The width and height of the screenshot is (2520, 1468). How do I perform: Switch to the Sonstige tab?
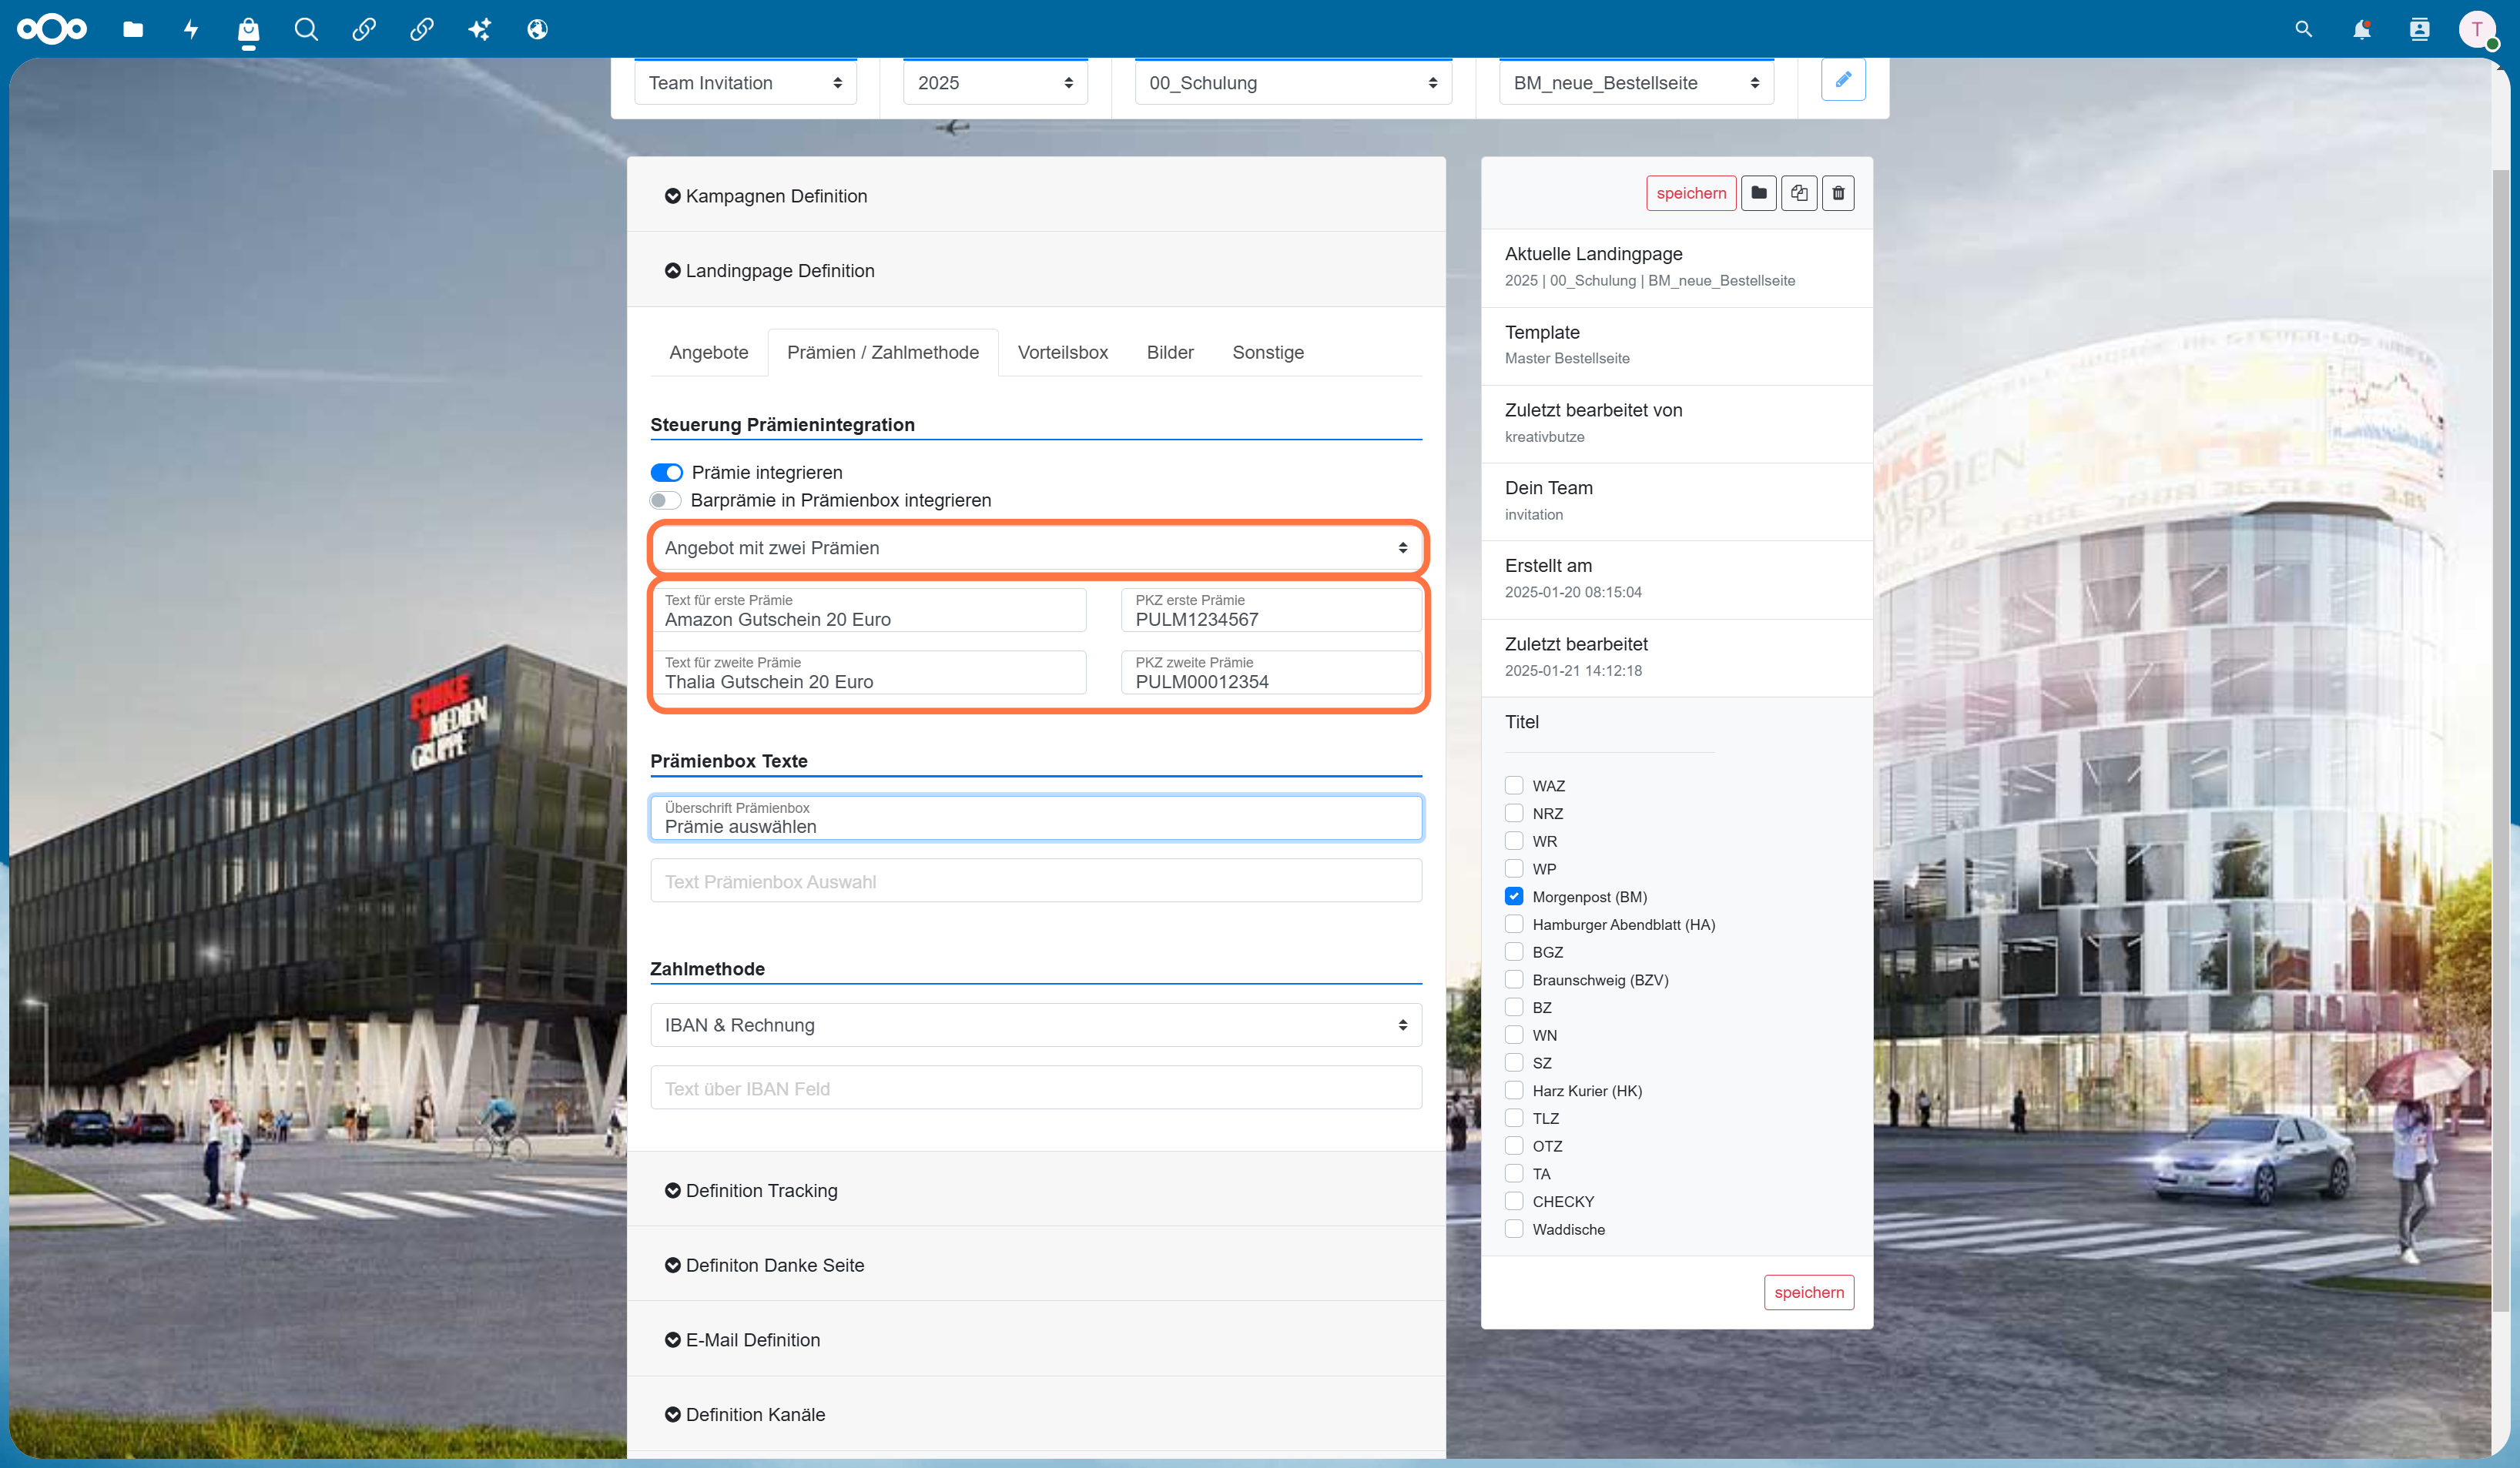click(1268, 353)
